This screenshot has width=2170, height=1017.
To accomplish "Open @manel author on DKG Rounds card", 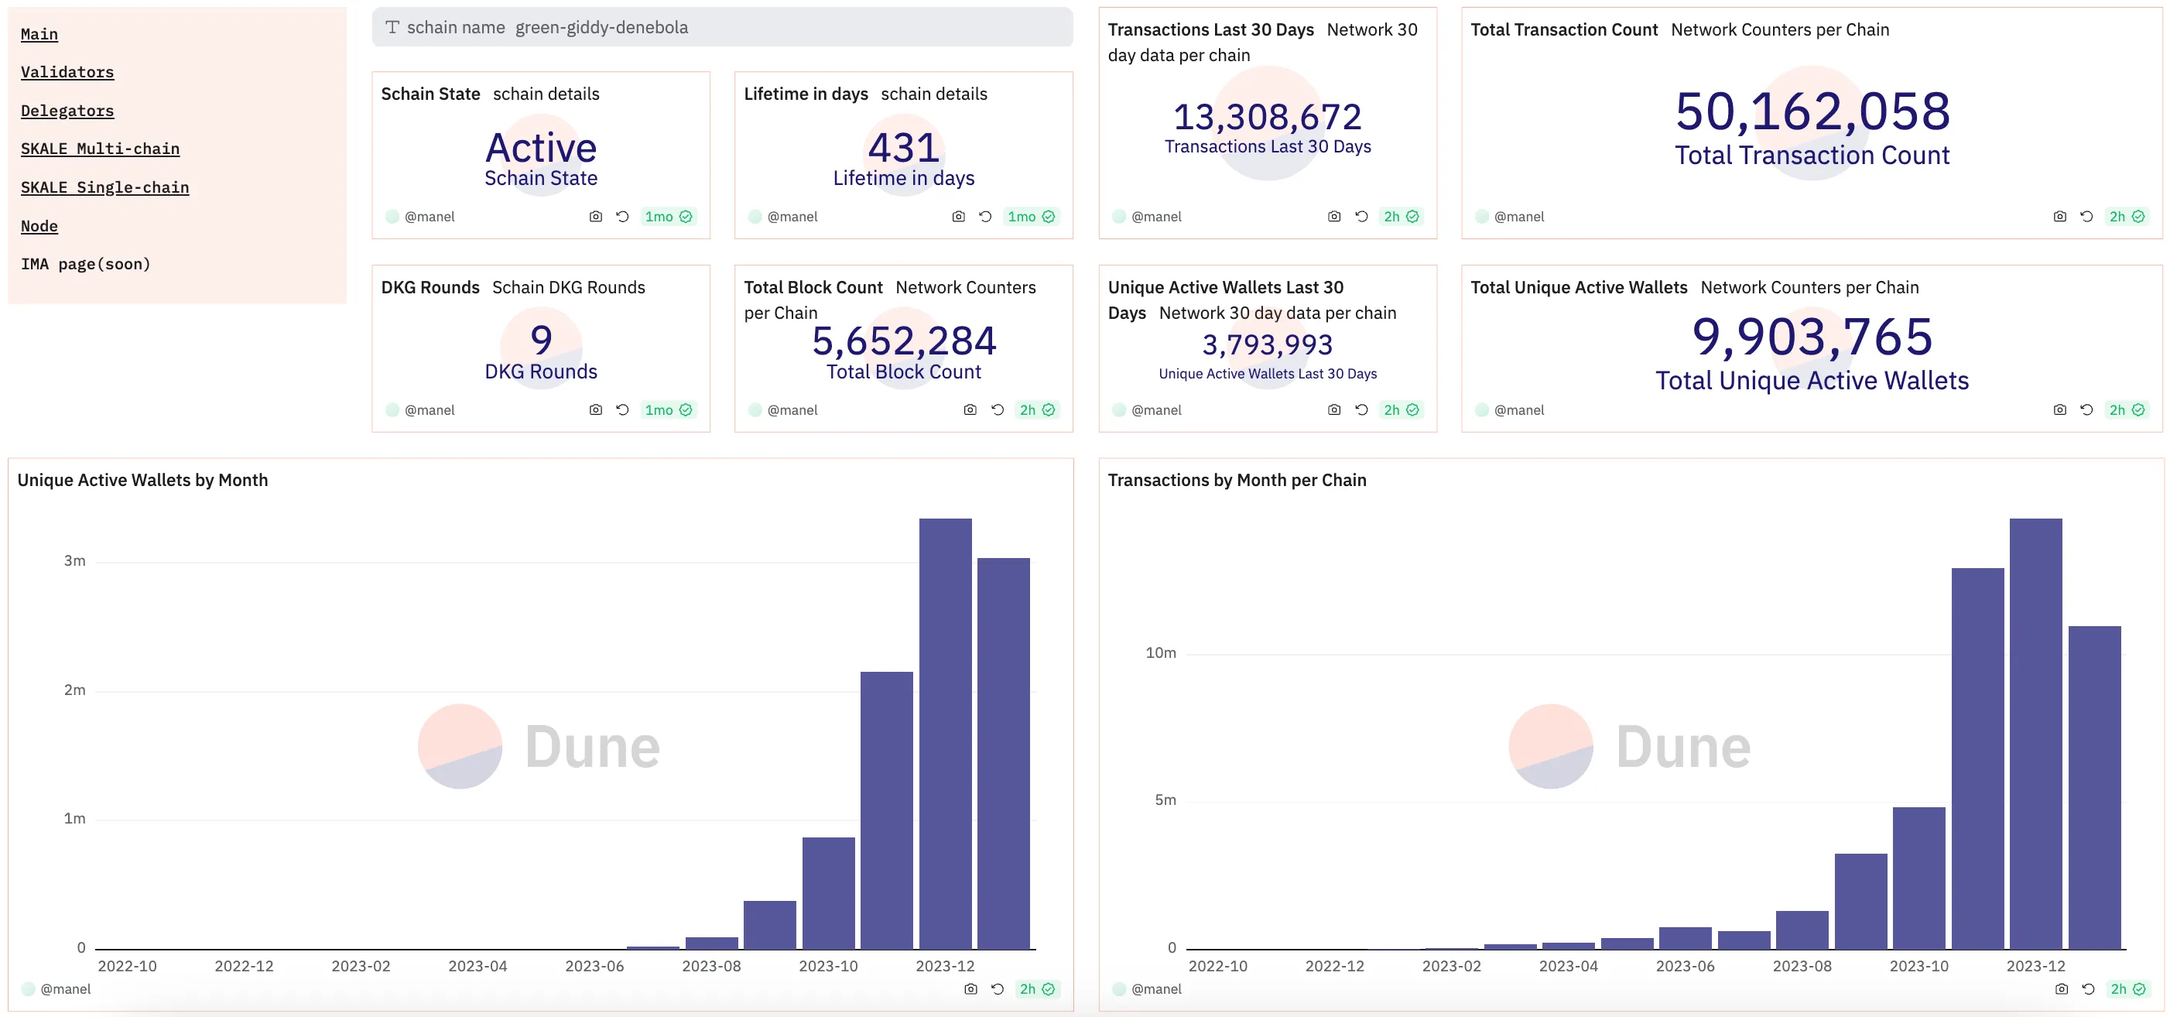I will click(429, 409).
